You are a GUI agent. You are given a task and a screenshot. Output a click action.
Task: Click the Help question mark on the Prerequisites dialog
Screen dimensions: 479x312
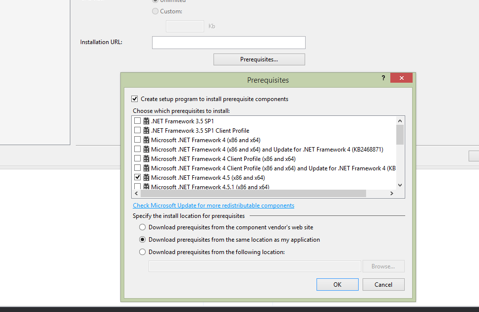point(383,78)
